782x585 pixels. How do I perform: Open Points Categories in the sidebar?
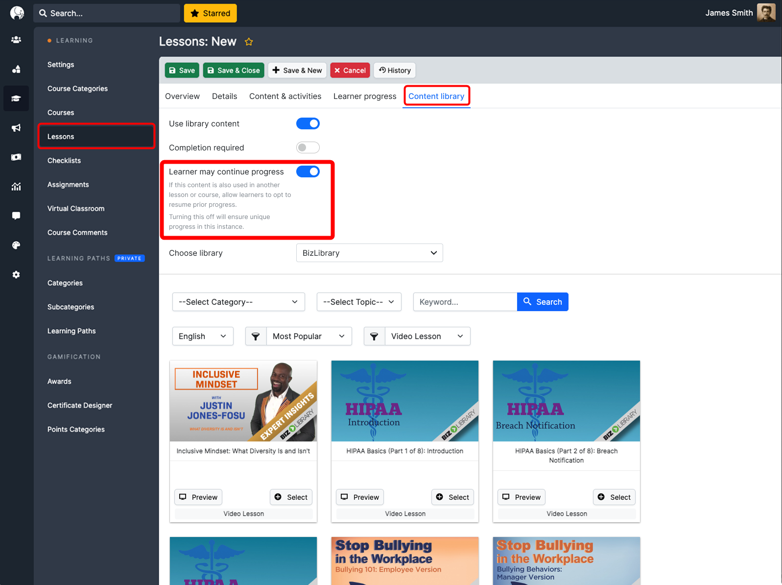coord(76,430)
